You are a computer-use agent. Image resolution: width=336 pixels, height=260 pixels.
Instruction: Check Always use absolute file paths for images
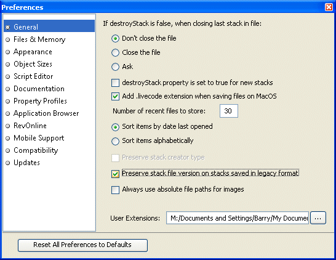[115, 190]
